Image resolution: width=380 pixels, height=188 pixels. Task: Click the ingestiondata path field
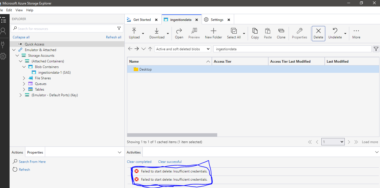click(x=292, y=49)
